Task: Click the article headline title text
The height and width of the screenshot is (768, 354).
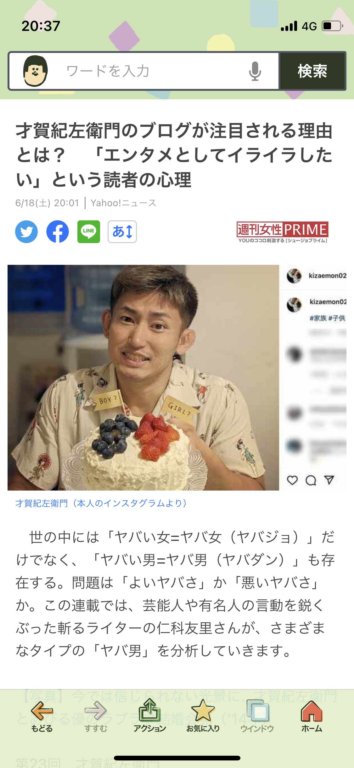Action: point(174,155)
